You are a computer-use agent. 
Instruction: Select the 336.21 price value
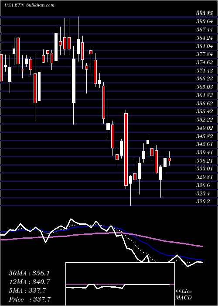point(204,160)
